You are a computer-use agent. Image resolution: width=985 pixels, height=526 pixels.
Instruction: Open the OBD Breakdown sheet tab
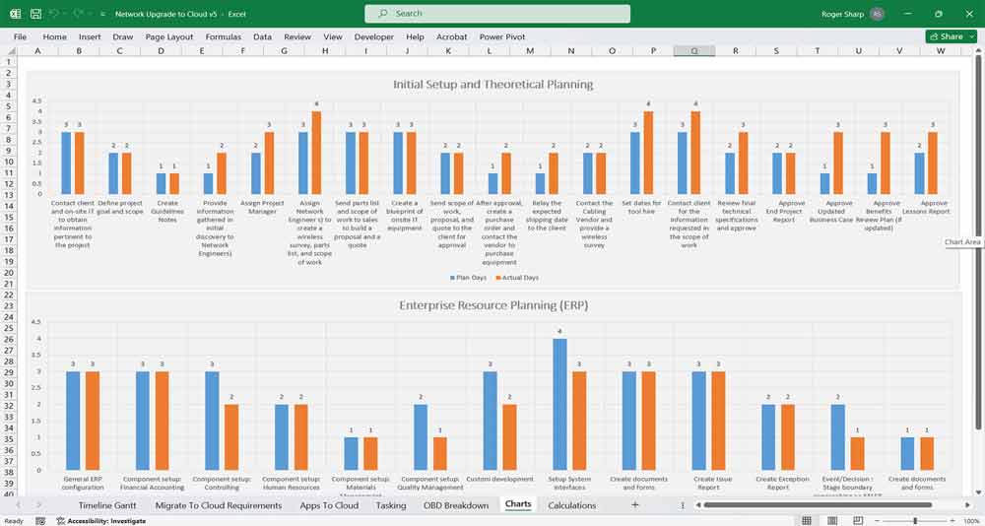pyautogui.click(x=455, y=505)
